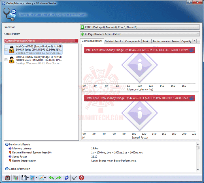Click the red Speed Factor 22.1 result bar
This screenshot has height=183, width=204.
139,98
